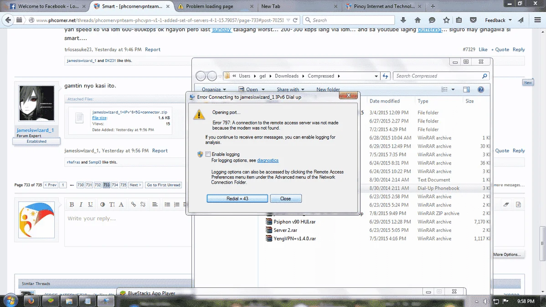Expand Organize menu in Explorer
Image resolution: width=546 pixels, height=307 pixels.
(x=214, y=89)
